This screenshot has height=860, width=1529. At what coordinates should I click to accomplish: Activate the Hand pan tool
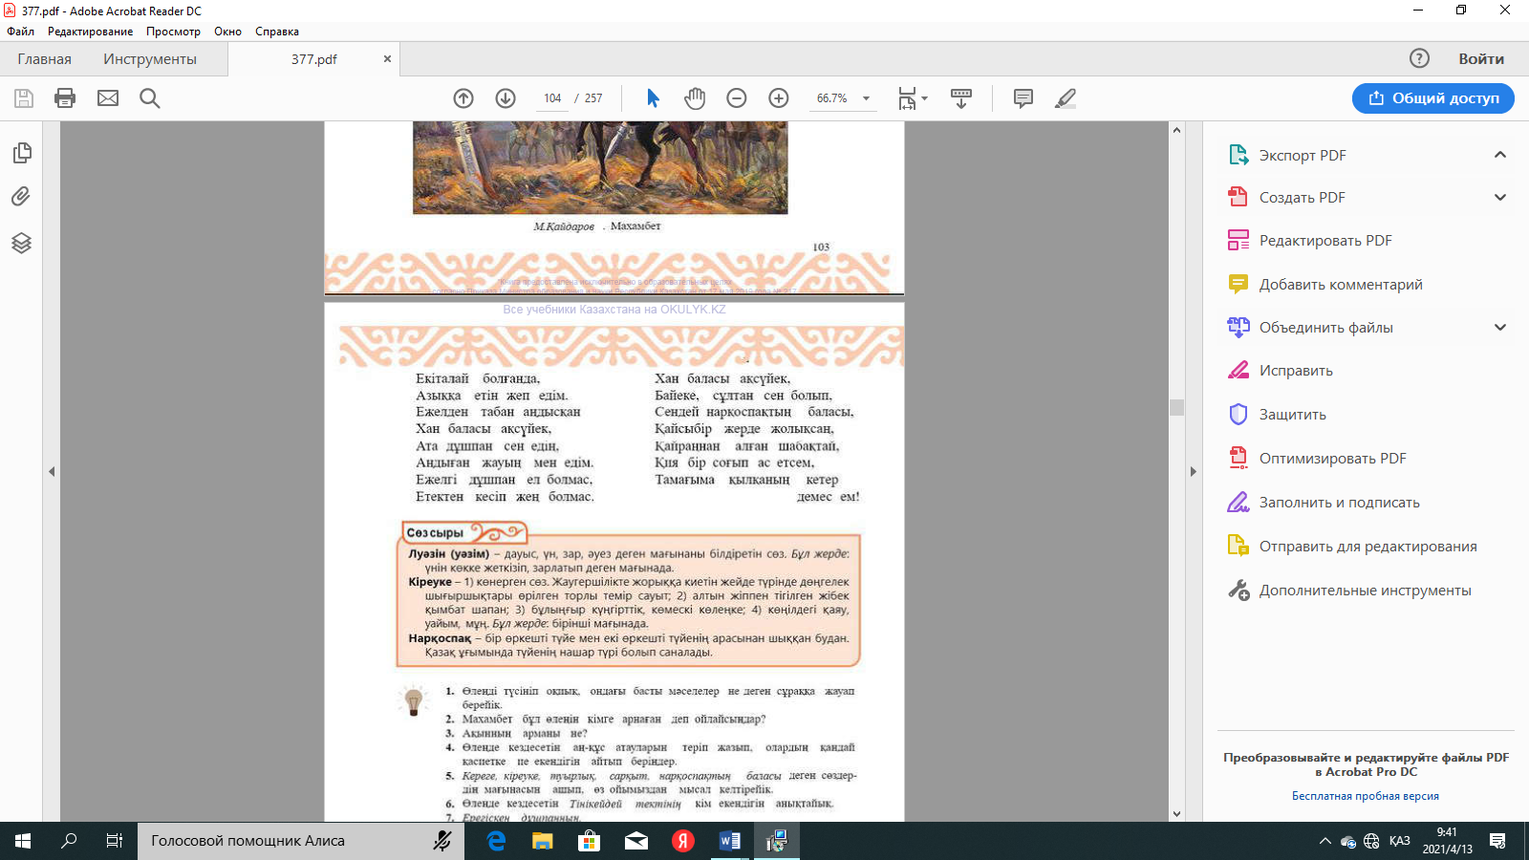pos(695,98)
